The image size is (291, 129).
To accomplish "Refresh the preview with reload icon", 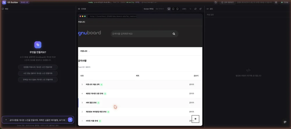I will click(x=196, y=9).
